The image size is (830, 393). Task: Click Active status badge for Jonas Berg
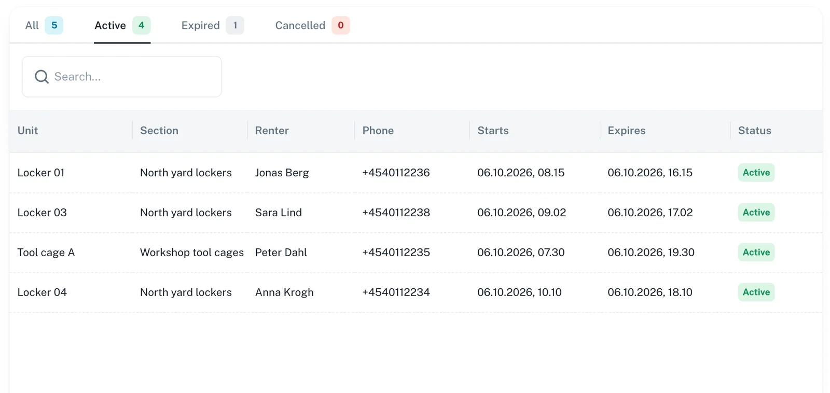pos(756,173)
